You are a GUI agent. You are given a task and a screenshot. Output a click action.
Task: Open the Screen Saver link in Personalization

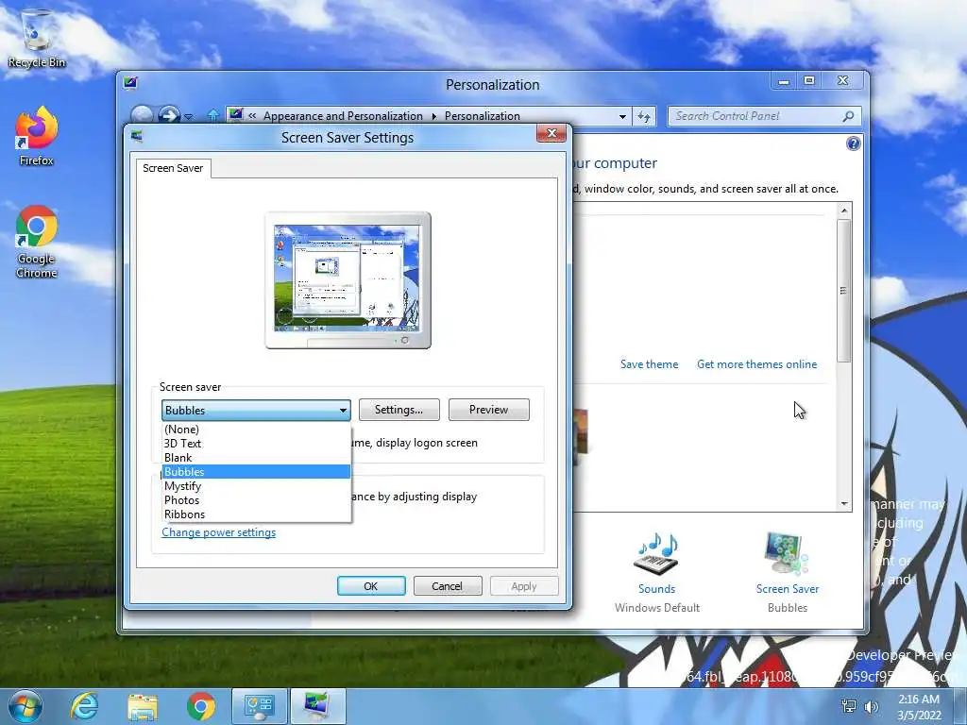[x=788, y=589]
